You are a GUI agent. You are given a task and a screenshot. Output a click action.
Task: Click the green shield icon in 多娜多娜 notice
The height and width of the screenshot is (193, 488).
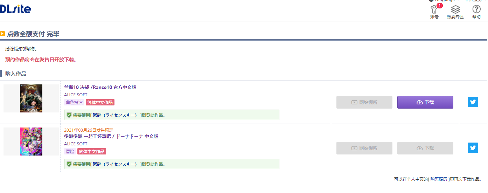pyautogui.click(x=69, y=164)
